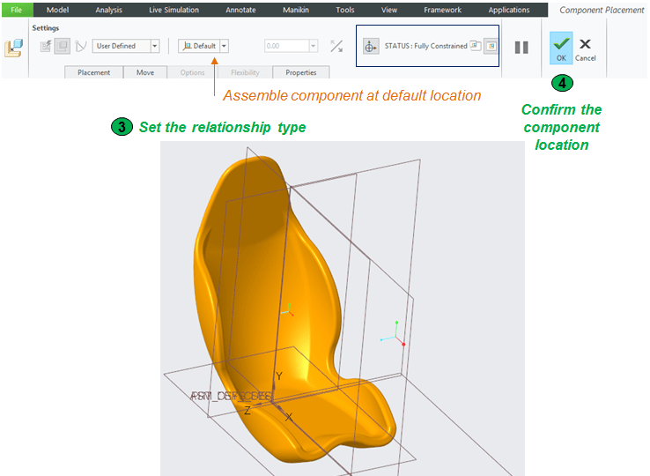Open the Move panel tab
The width and height of the screenshot is (650, 476).
pos(145,72)
